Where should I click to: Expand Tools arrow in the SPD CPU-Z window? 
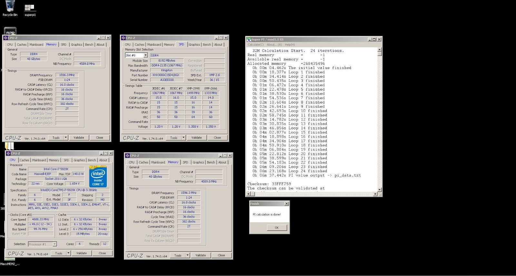(183, 138)
